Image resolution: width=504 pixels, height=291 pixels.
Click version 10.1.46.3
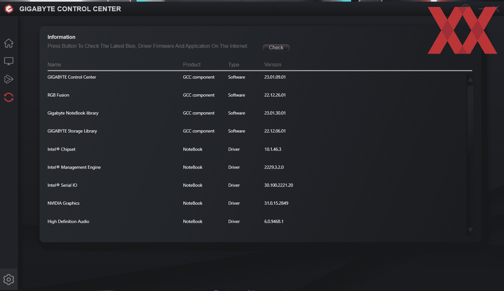[272, 149]
